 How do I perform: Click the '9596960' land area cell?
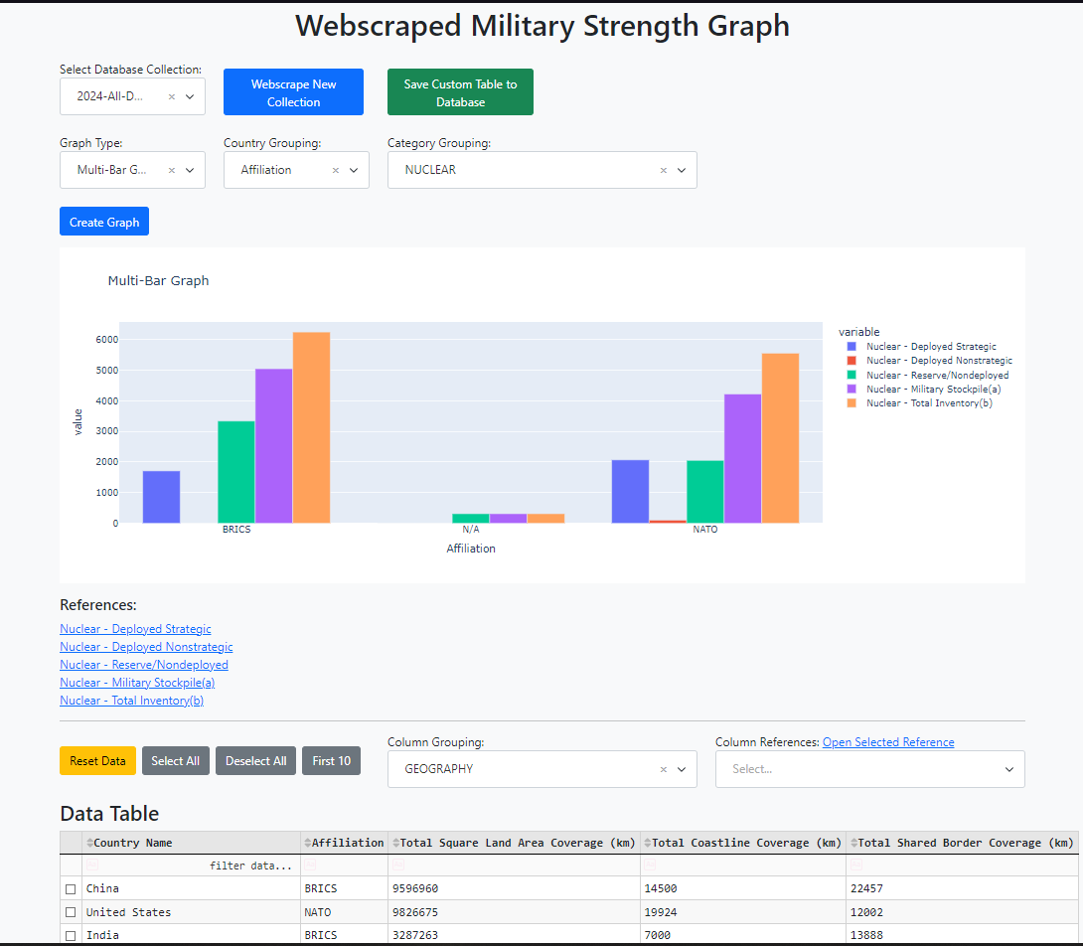pyautogui.click(x=515, y=888)
